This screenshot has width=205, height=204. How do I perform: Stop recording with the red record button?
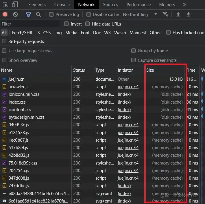click(5, 14)
